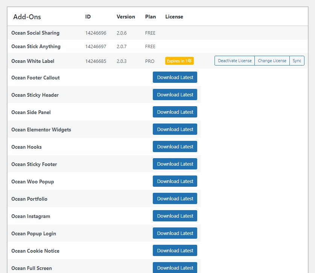The height and width of the screenshot is (273, 315).
Task: Click the Ocean Cookie Notice name
Action: click(35, 251)
